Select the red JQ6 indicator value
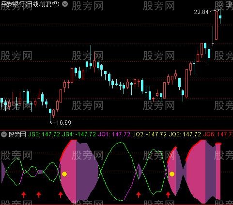Viewport: 233px width, 205px height. tap(218, 134)
